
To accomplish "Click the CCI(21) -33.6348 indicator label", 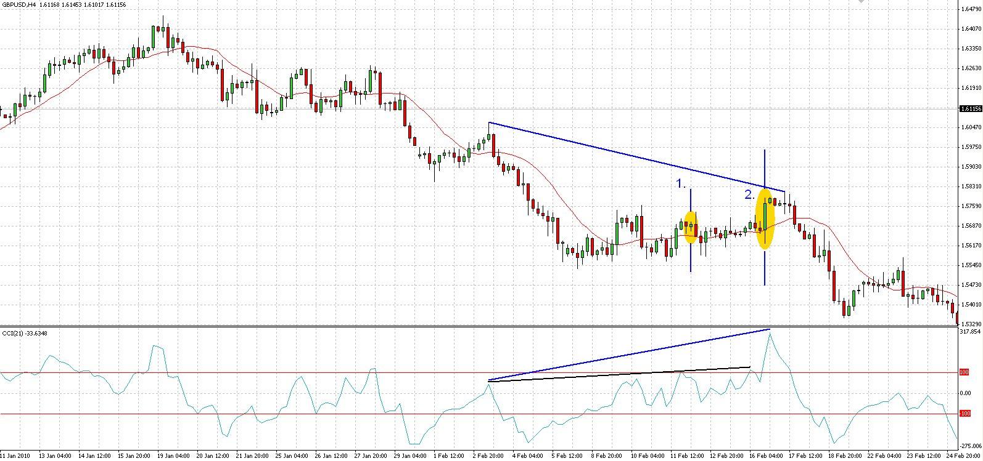I will click(25, 333).
